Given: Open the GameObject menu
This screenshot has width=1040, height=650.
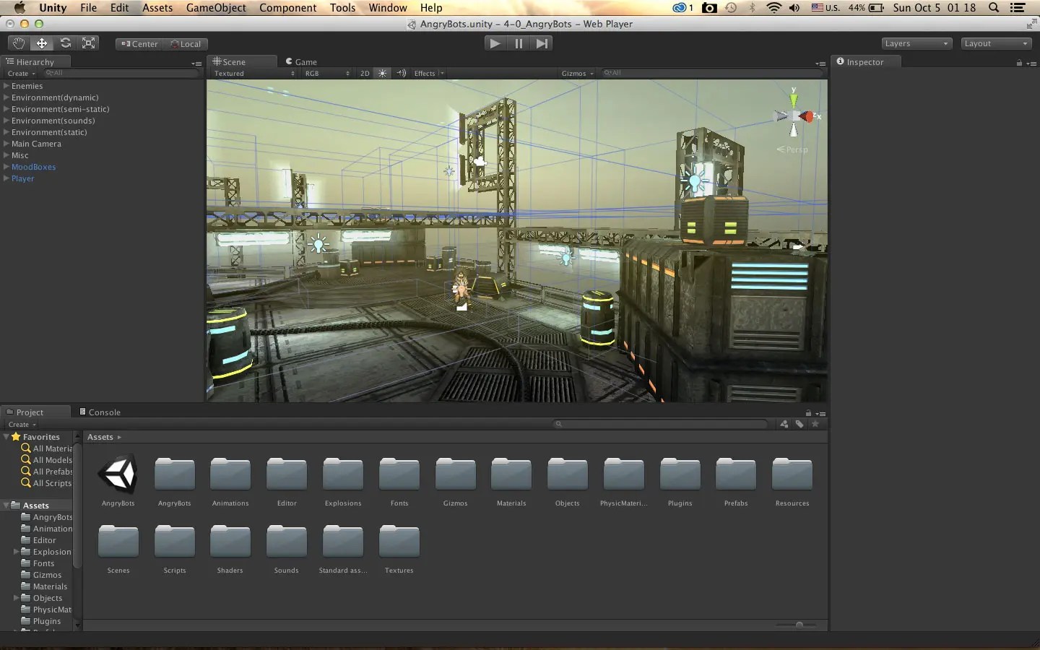Looking at the screenshot, I should [216, 8].
